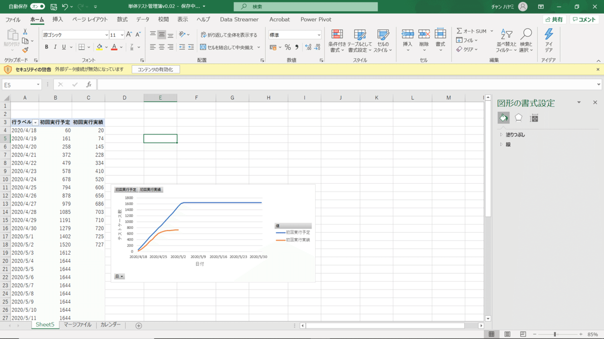The width and height of the screenshot is (604, 339).
Task: Open the 行ラベル filter dropdown
Action: coord(35,122)
